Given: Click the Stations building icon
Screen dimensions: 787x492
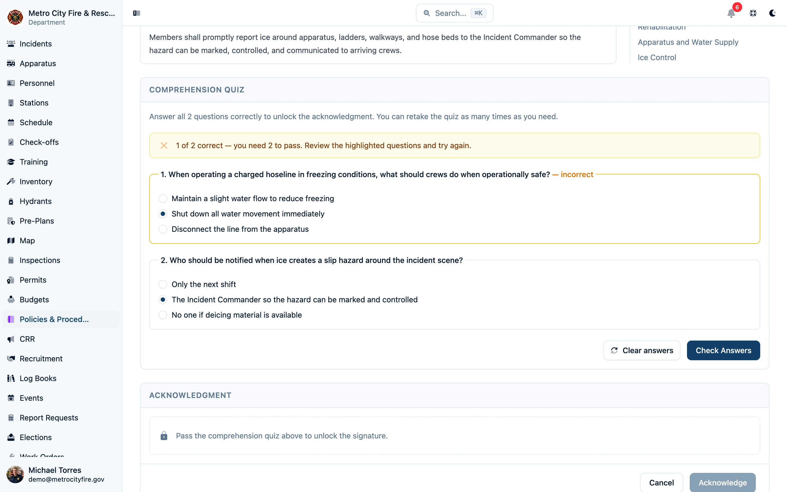Looking at the screenshot, I should pyautogui.click(x=11, y=103).
